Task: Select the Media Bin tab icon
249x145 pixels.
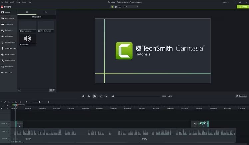Action: click(x=27, y=12)
